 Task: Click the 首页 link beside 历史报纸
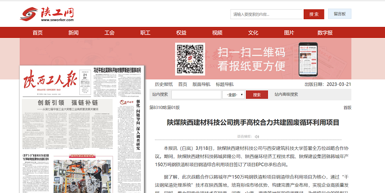tap(183, 84)
